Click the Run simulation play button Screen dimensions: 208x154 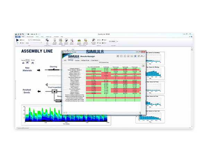17,40
